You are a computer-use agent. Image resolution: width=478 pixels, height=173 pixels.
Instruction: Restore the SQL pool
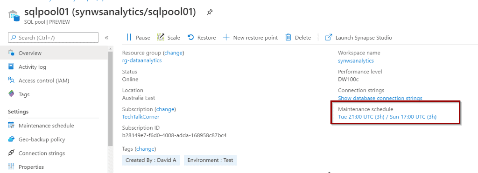[202, 38]
